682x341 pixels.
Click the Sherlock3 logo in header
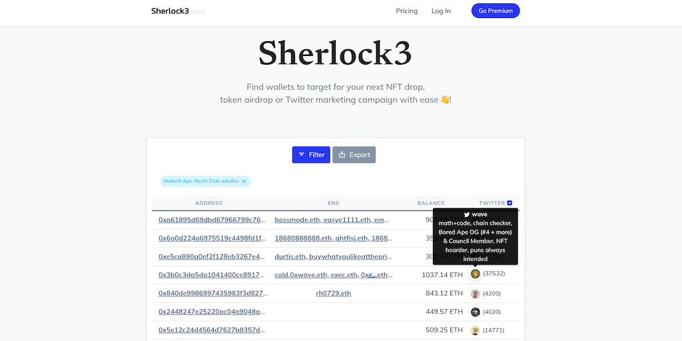coord(170,11)
